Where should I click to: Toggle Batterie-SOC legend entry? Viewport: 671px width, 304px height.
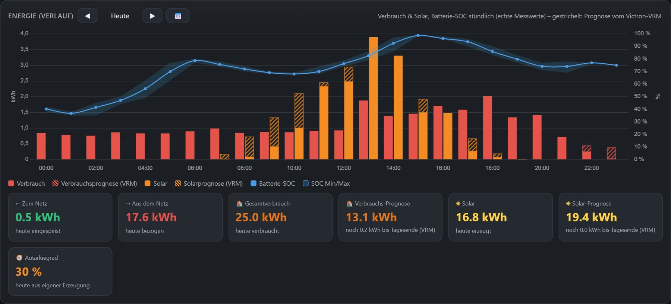[273, 183]
